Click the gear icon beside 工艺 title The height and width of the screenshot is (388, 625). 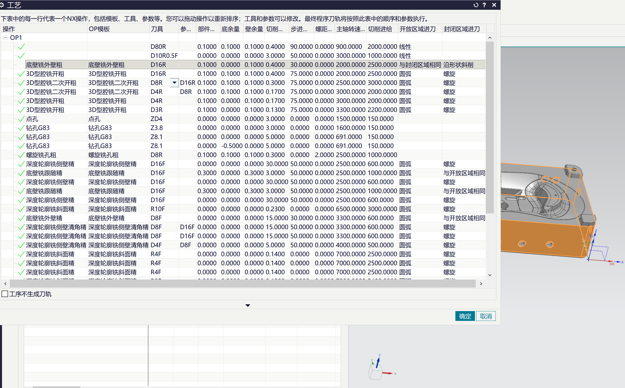coord(2,5)
